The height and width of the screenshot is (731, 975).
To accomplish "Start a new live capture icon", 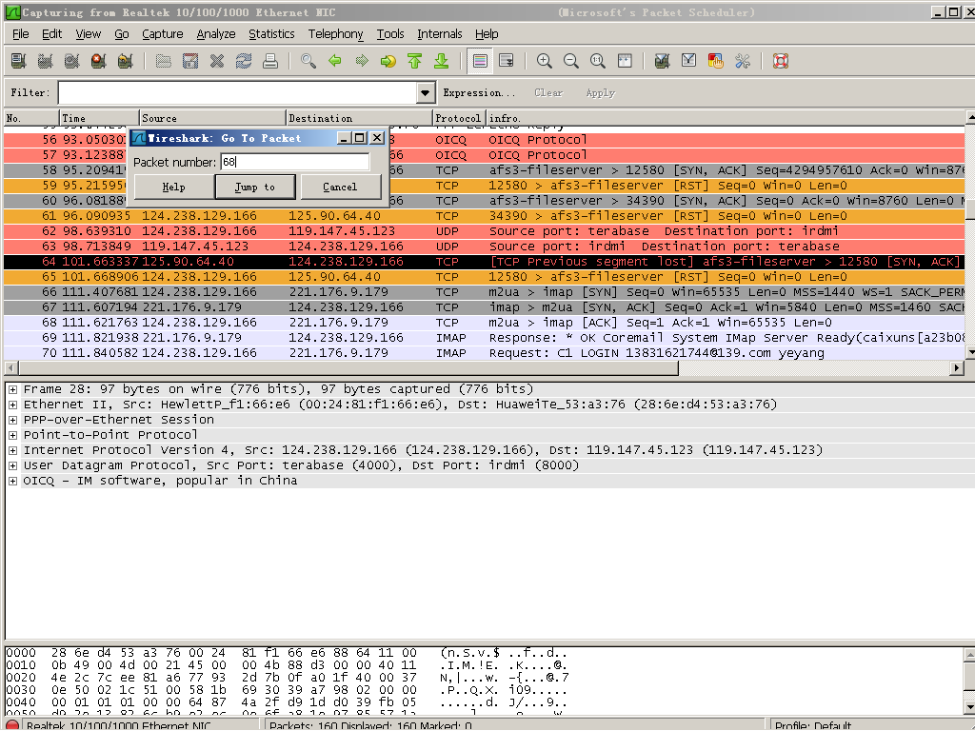I will (71, 61).
